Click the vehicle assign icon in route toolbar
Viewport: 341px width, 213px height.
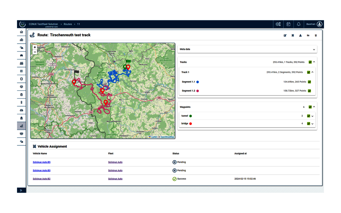(293, 35)
